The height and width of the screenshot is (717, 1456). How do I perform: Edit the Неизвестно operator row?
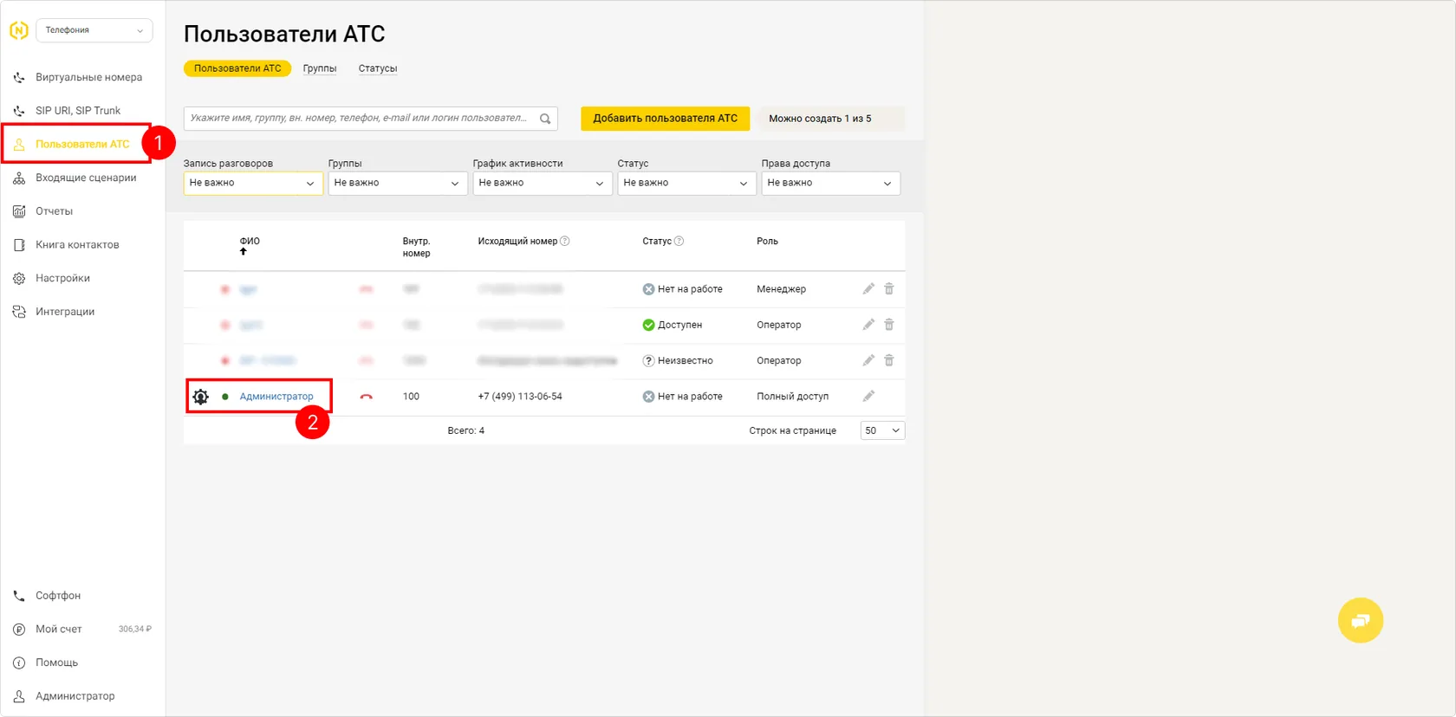coord(868,360)
